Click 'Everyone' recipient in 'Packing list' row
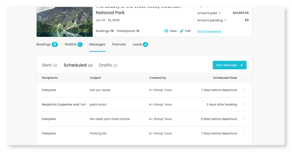Viewport: 292px width, 152px height. (49, 133)
